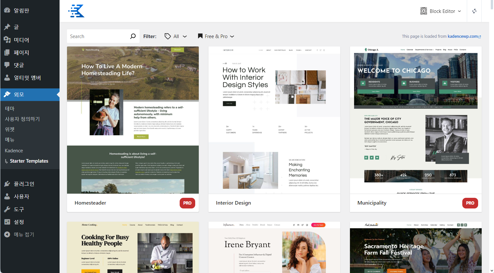Image resolution: width=494 pixels, height=273 pixels.
Task: Collapse the sidebar with 메뉴 접기 arrow
Action: (x=7, y=235)
